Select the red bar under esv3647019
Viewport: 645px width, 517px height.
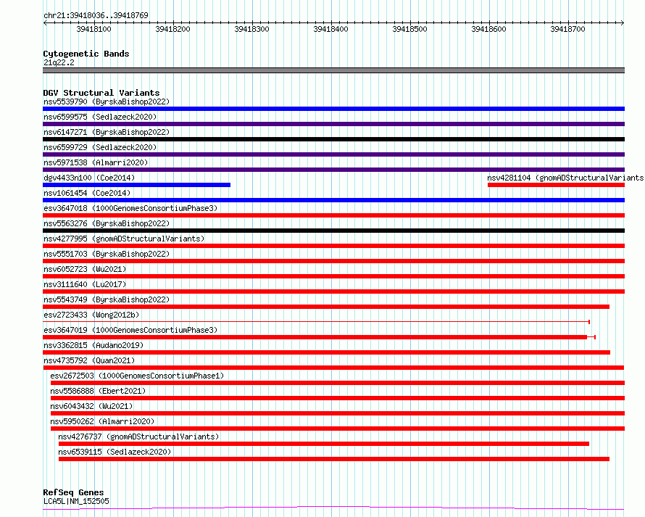coord(319,337)
